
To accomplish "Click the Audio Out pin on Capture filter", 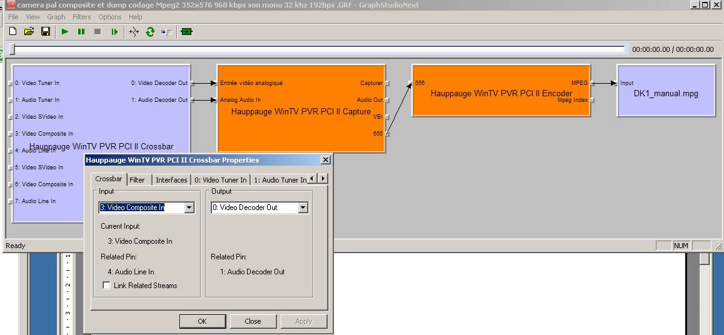I will [x=387, y=100].
